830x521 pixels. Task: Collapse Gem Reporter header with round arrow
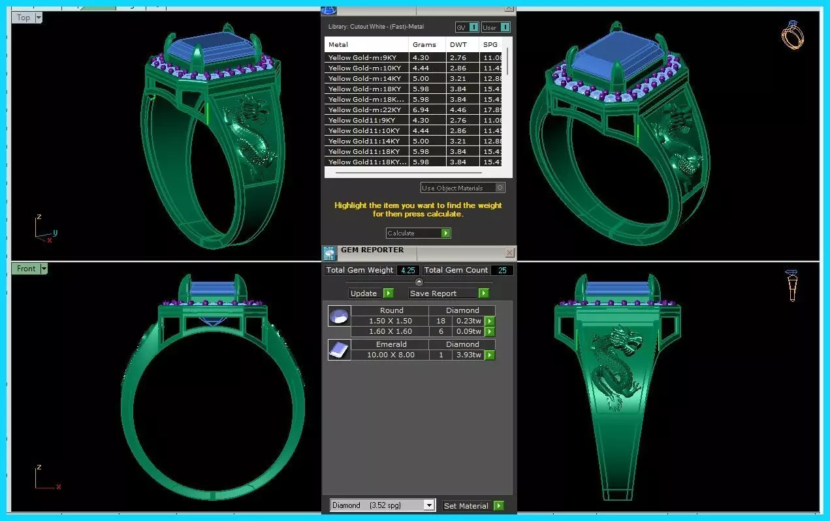click(x=419, y=282)
